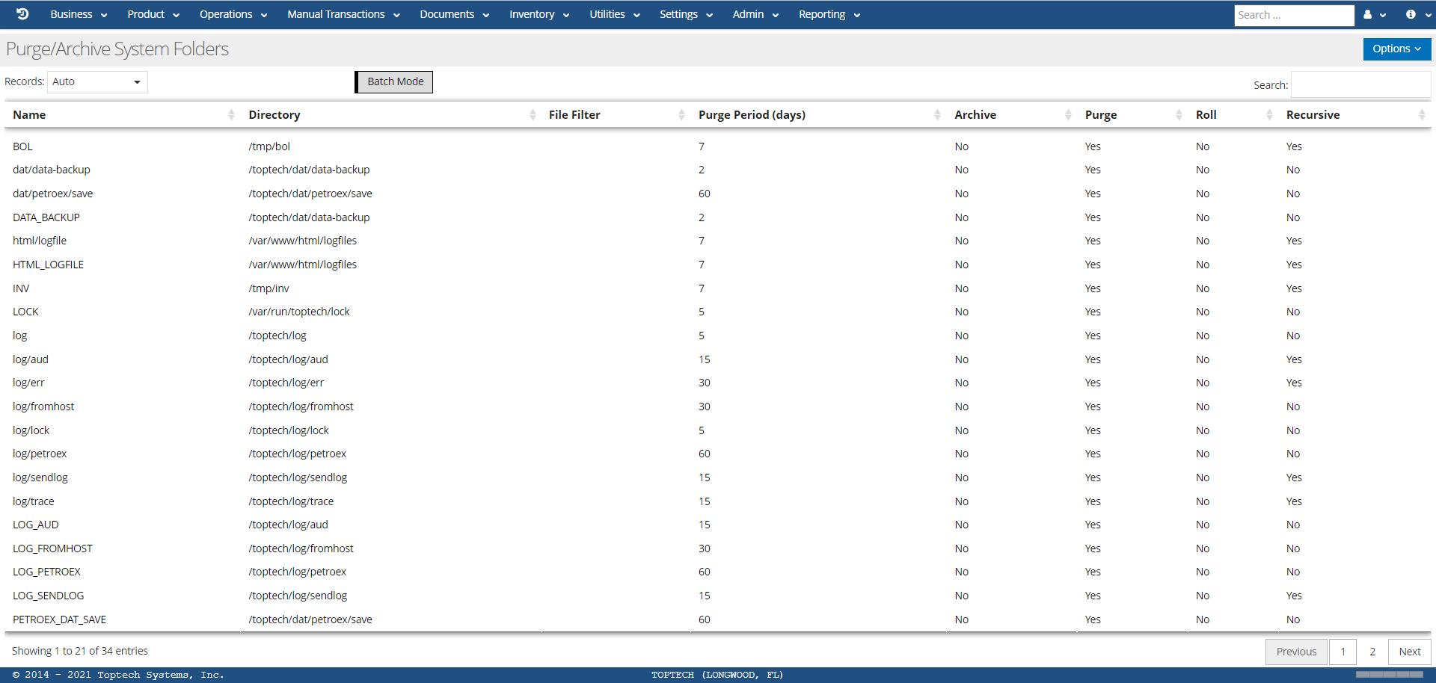
Task: Open the Operations menu
Action: [233, 14]
